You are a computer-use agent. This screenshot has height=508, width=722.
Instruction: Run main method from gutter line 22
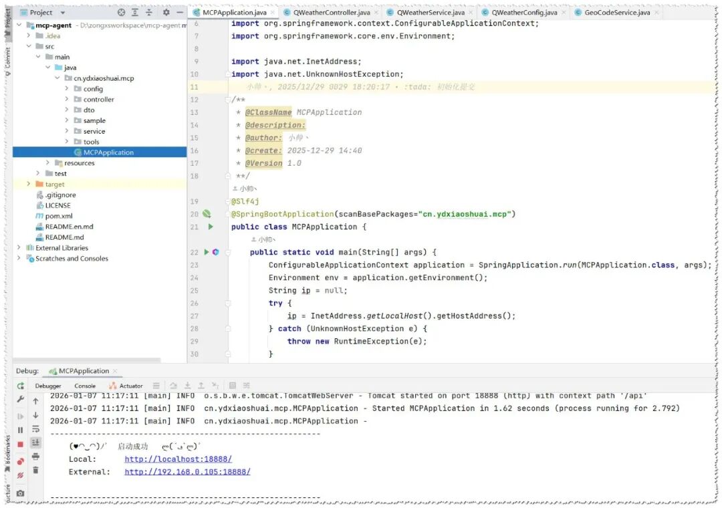coord(207,252)
